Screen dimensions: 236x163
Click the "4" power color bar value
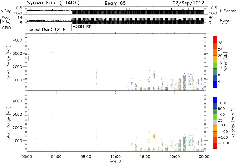(219, 81)
